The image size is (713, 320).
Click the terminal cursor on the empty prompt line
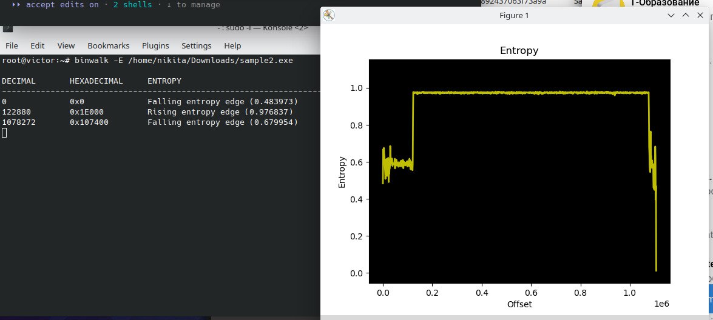pos(4,133)
